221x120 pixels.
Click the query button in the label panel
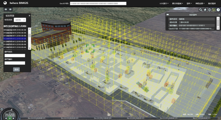point(16,69)
